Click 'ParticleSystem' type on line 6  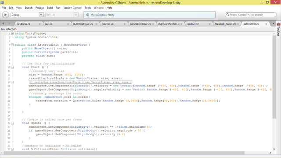pos(47,52)
